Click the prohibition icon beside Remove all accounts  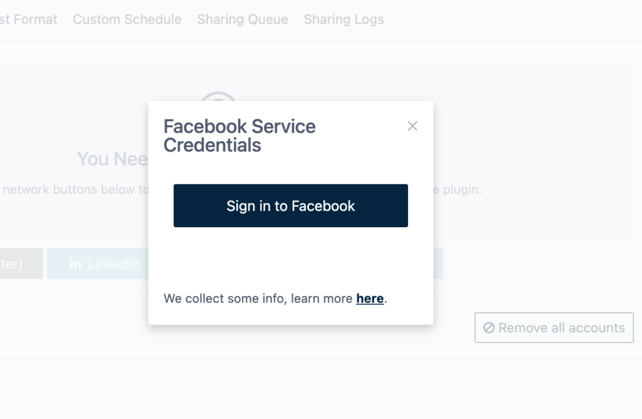(488, 327)
